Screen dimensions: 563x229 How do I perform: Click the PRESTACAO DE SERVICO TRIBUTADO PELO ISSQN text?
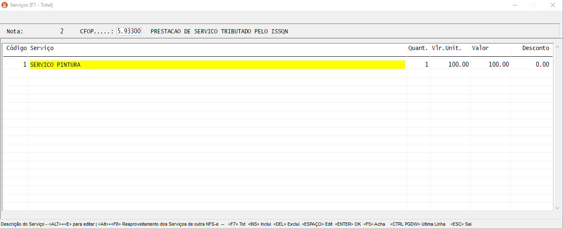tap(219, 31)
